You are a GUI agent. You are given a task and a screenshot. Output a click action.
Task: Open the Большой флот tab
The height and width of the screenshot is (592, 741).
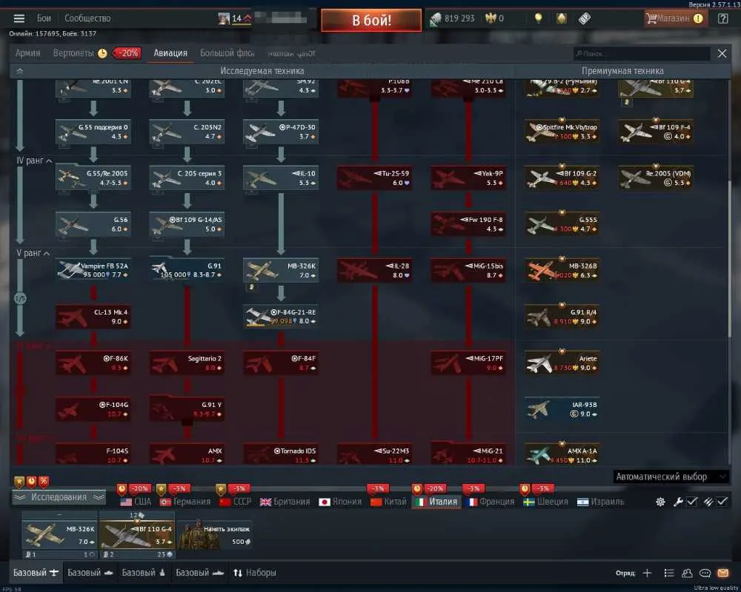click(x=227, y=53)
